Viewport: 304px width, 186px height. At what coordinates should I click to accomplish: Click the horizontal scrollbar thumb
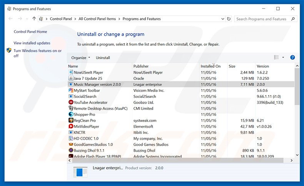click(178, 160)
